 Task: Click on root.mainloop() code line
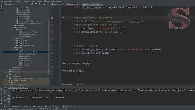pyautogui.click(x=73, y=71)
